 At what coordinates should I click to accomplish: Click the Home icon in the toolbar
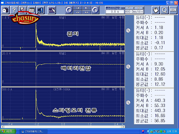click(x=5, y=10)
